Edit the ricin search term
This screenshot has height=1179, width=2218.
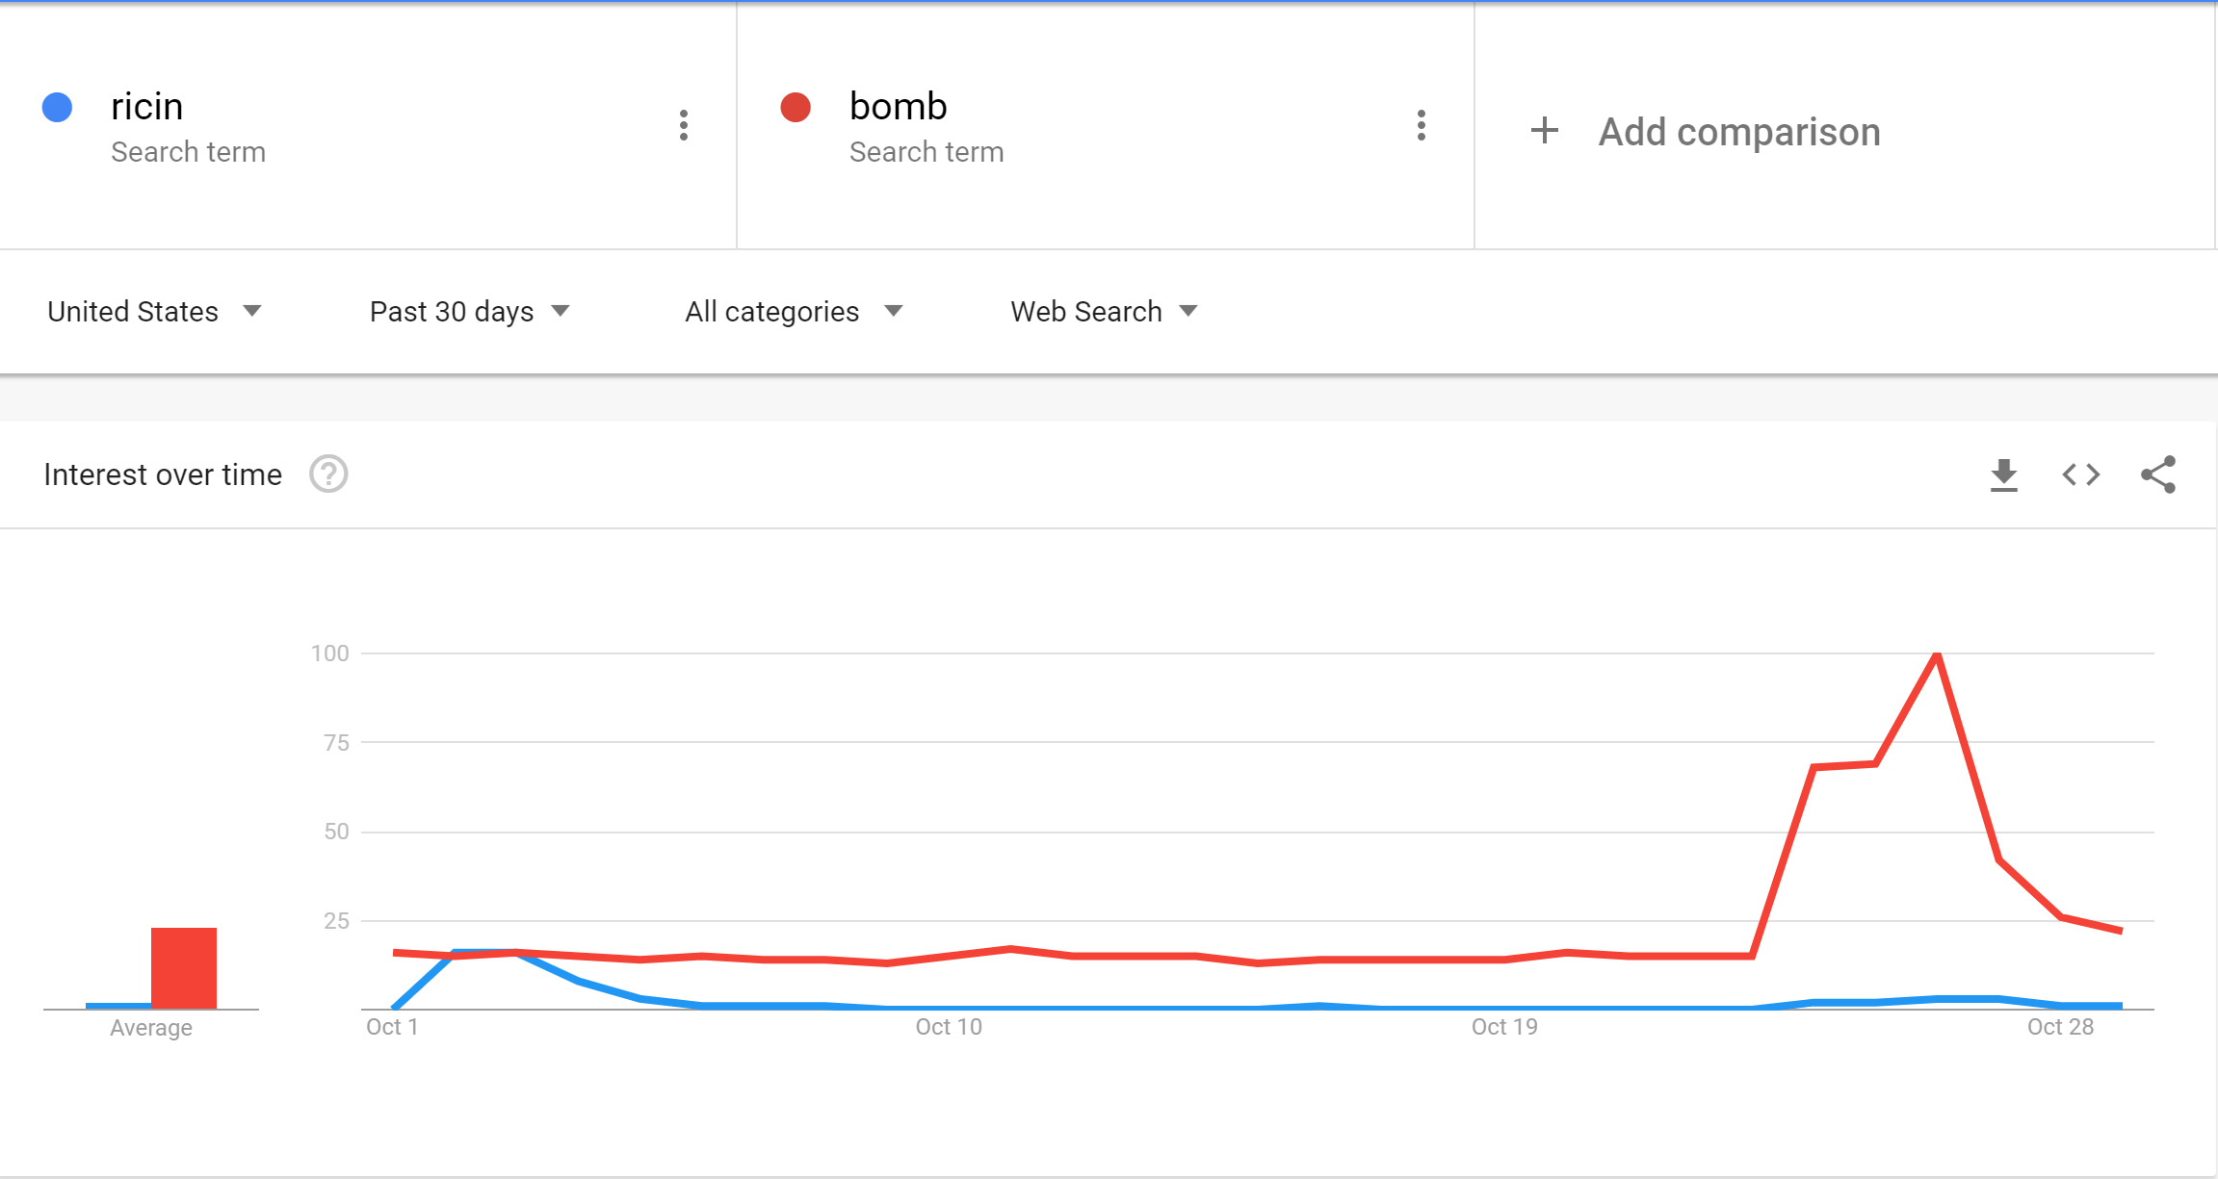[x=147, y=107]
